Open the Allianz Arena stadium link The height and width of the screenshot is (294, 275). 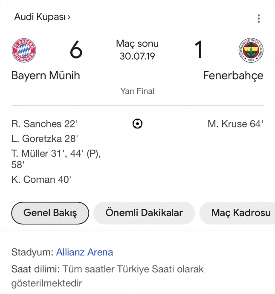[84, 252]
